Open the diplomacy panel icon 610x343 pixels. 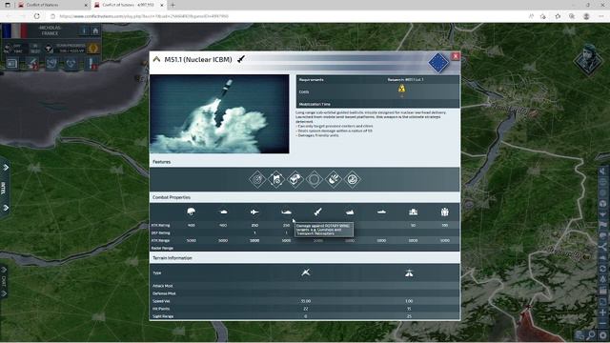(51, 64)
